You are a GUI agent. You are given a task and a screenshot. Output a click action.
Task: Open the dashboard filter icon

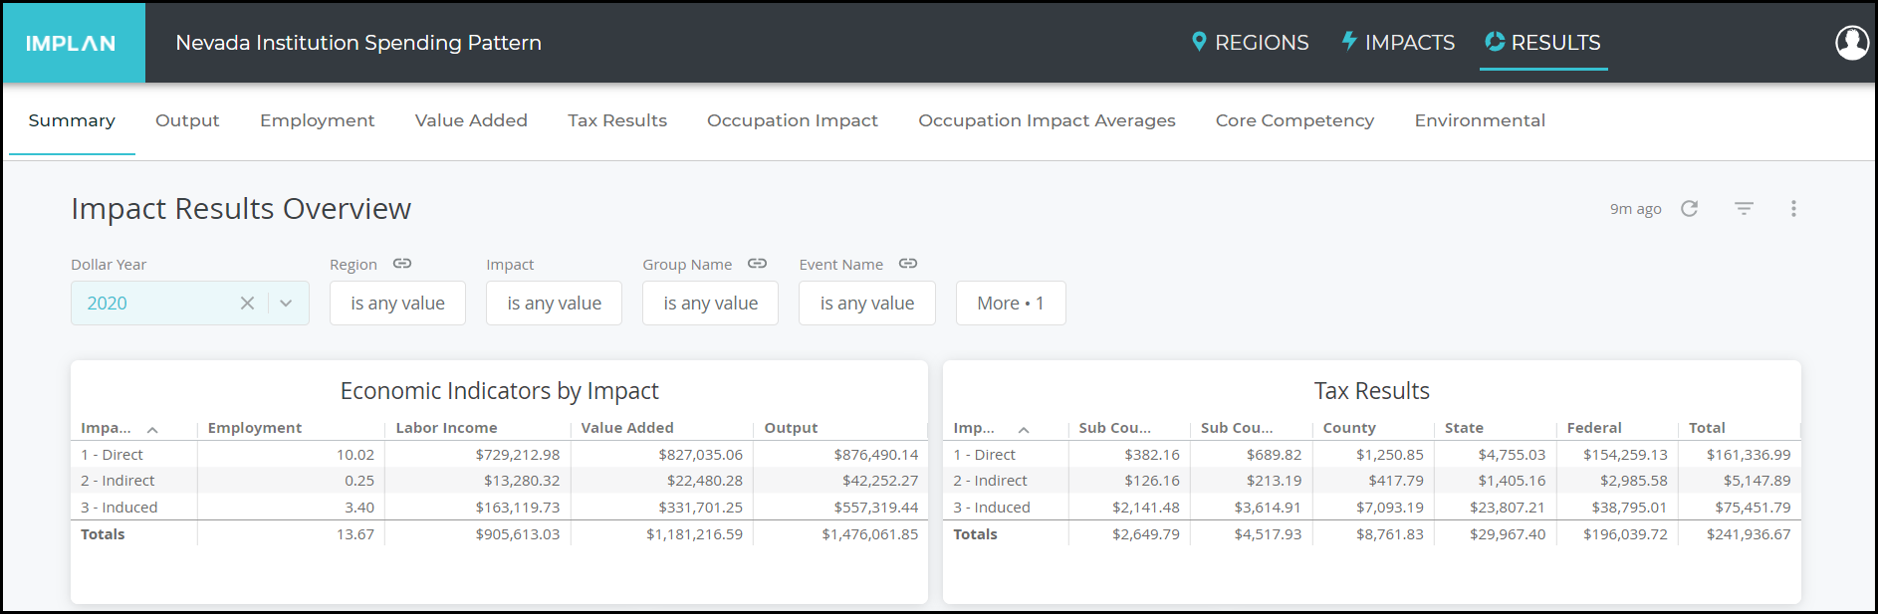point(1744,209)
